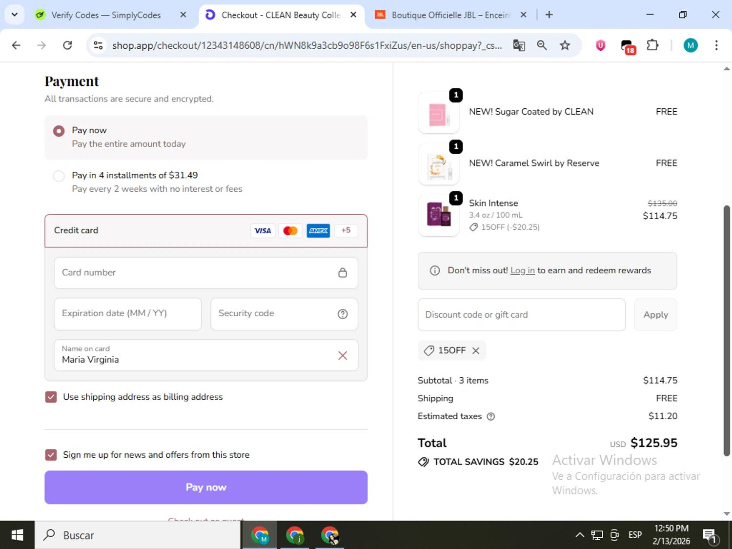This screenshot has height=549, width=732.
Task: Click the Visa card logo
Action: pyautogui.click(x=263, y=230)
